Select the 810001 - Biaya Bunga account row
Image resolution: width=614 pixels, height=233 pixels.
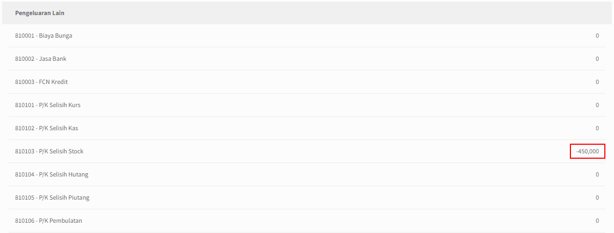coord(307,36)
